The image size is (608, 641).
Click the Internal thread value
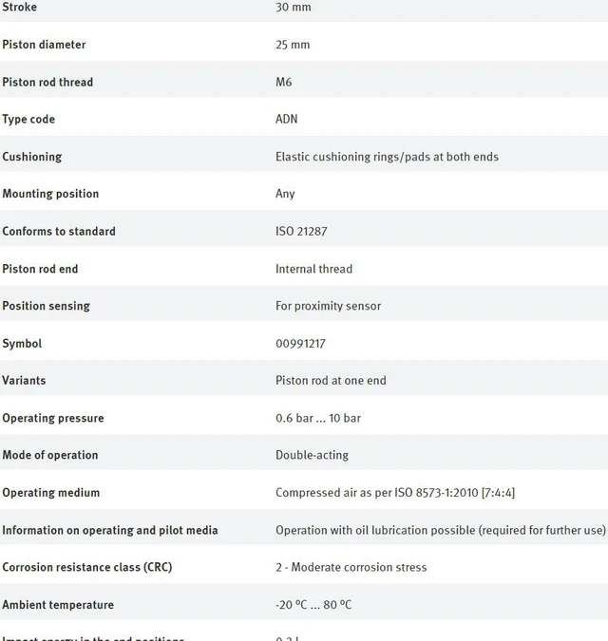click(314, 269)
